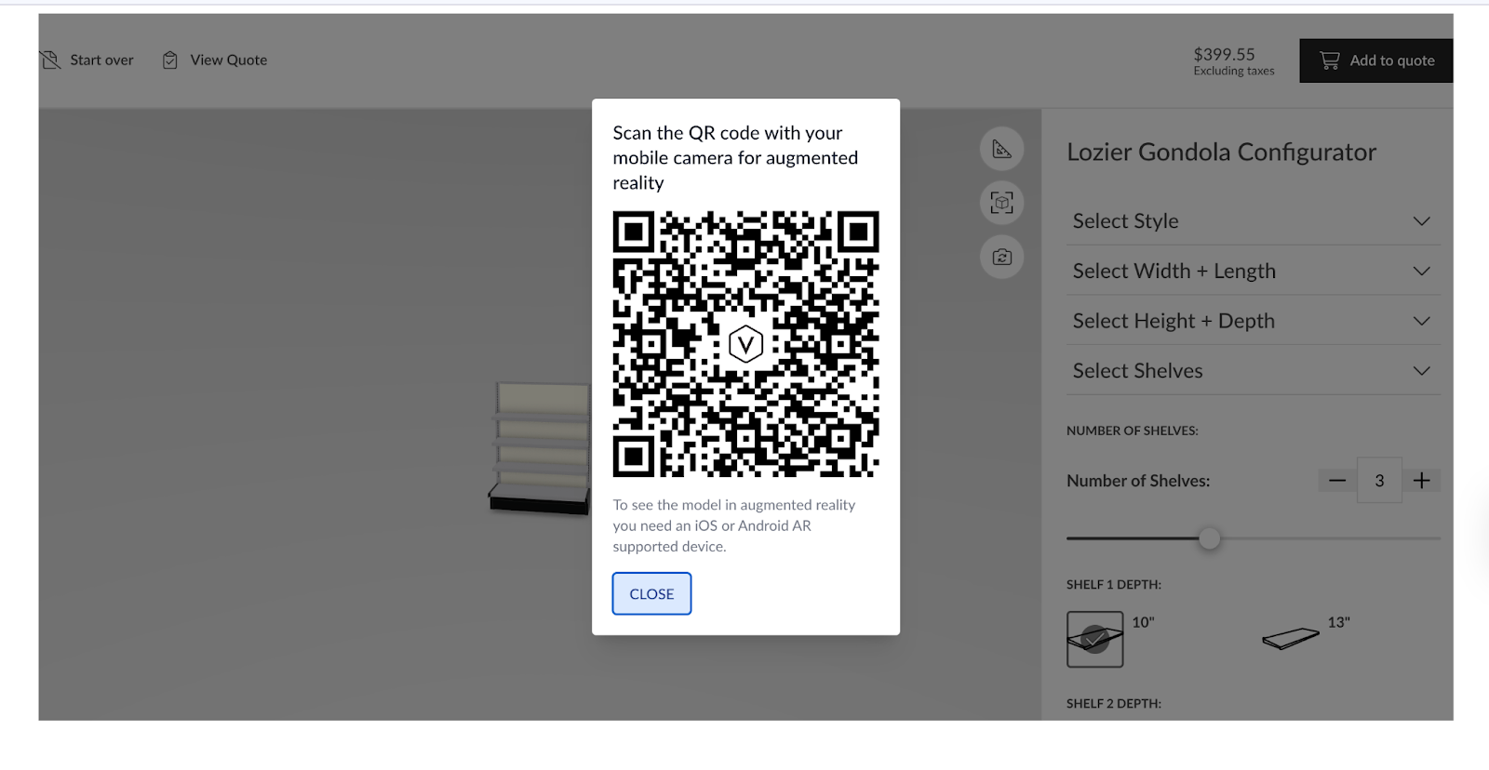The height and width of the screenshot is (770, 1489).
Task: Click the View Quote clipboard icon
Action: (x=170, y=60)
